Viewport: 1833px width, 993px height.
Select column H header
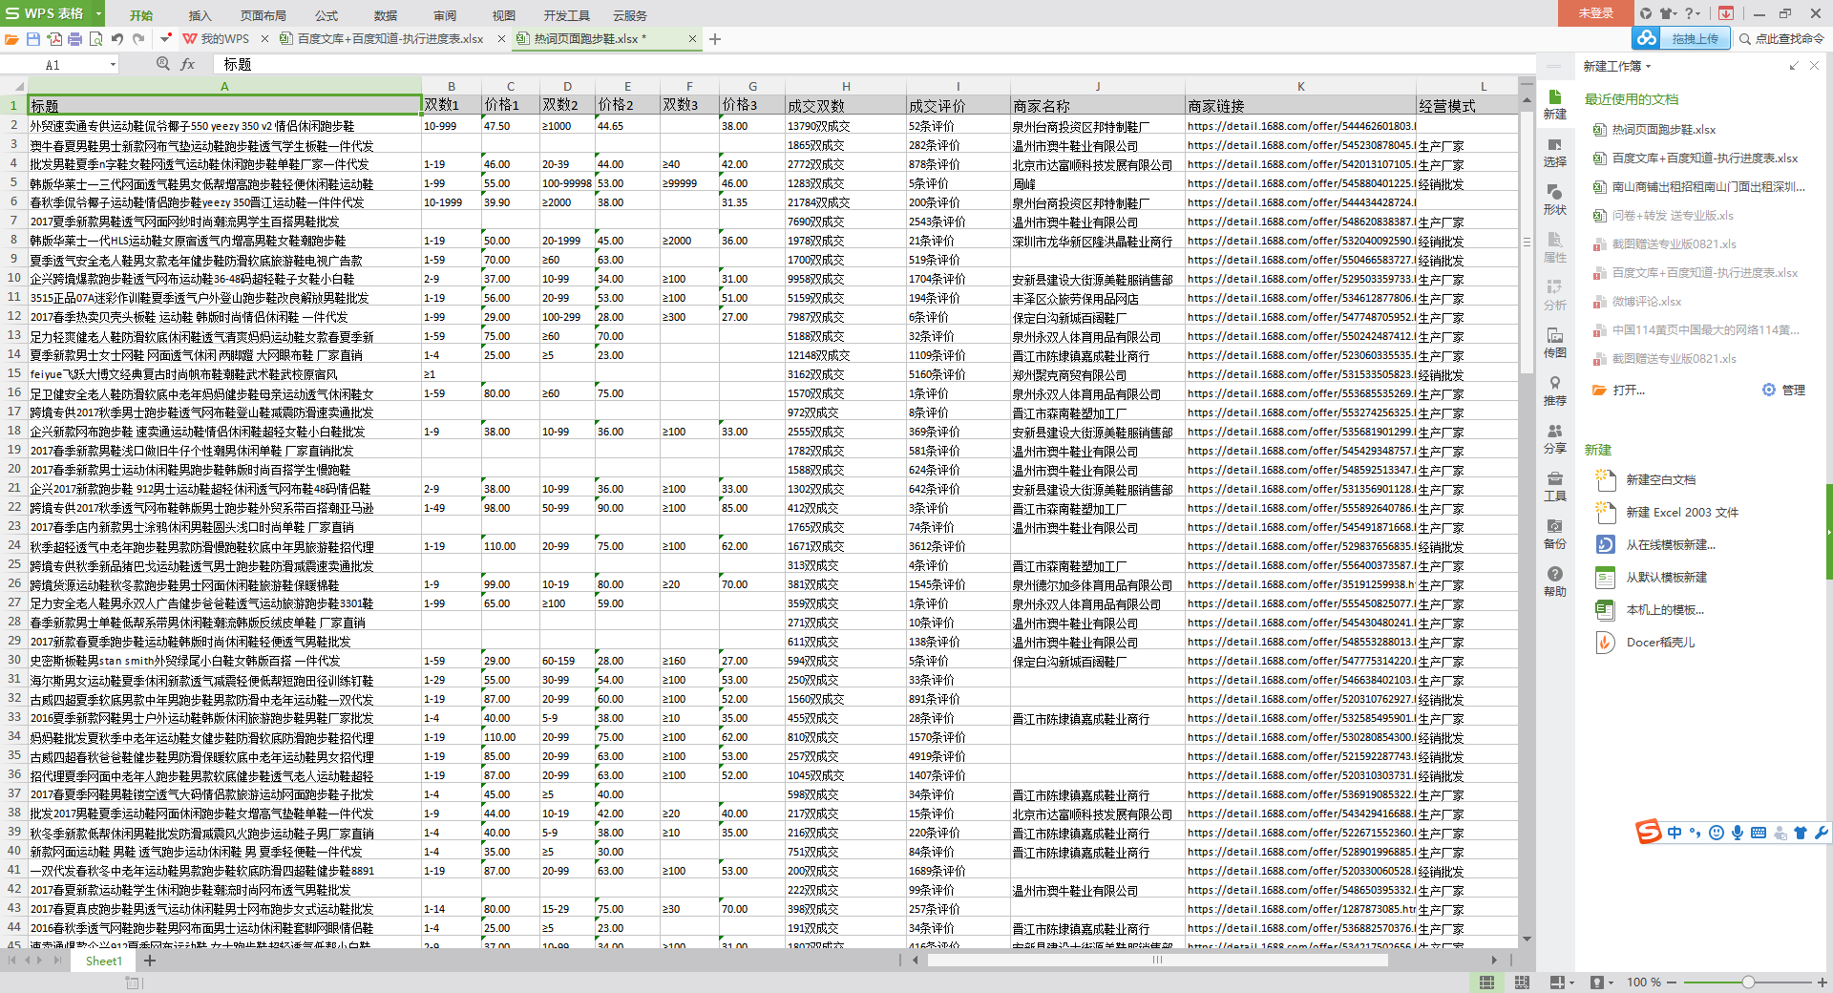tap(845, 86)
